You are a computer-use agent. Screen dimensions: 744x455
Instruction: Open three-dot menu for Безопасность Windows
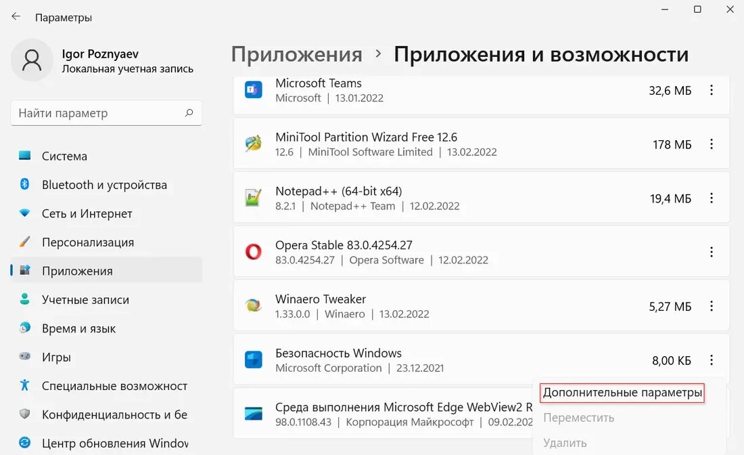[712, 360]
